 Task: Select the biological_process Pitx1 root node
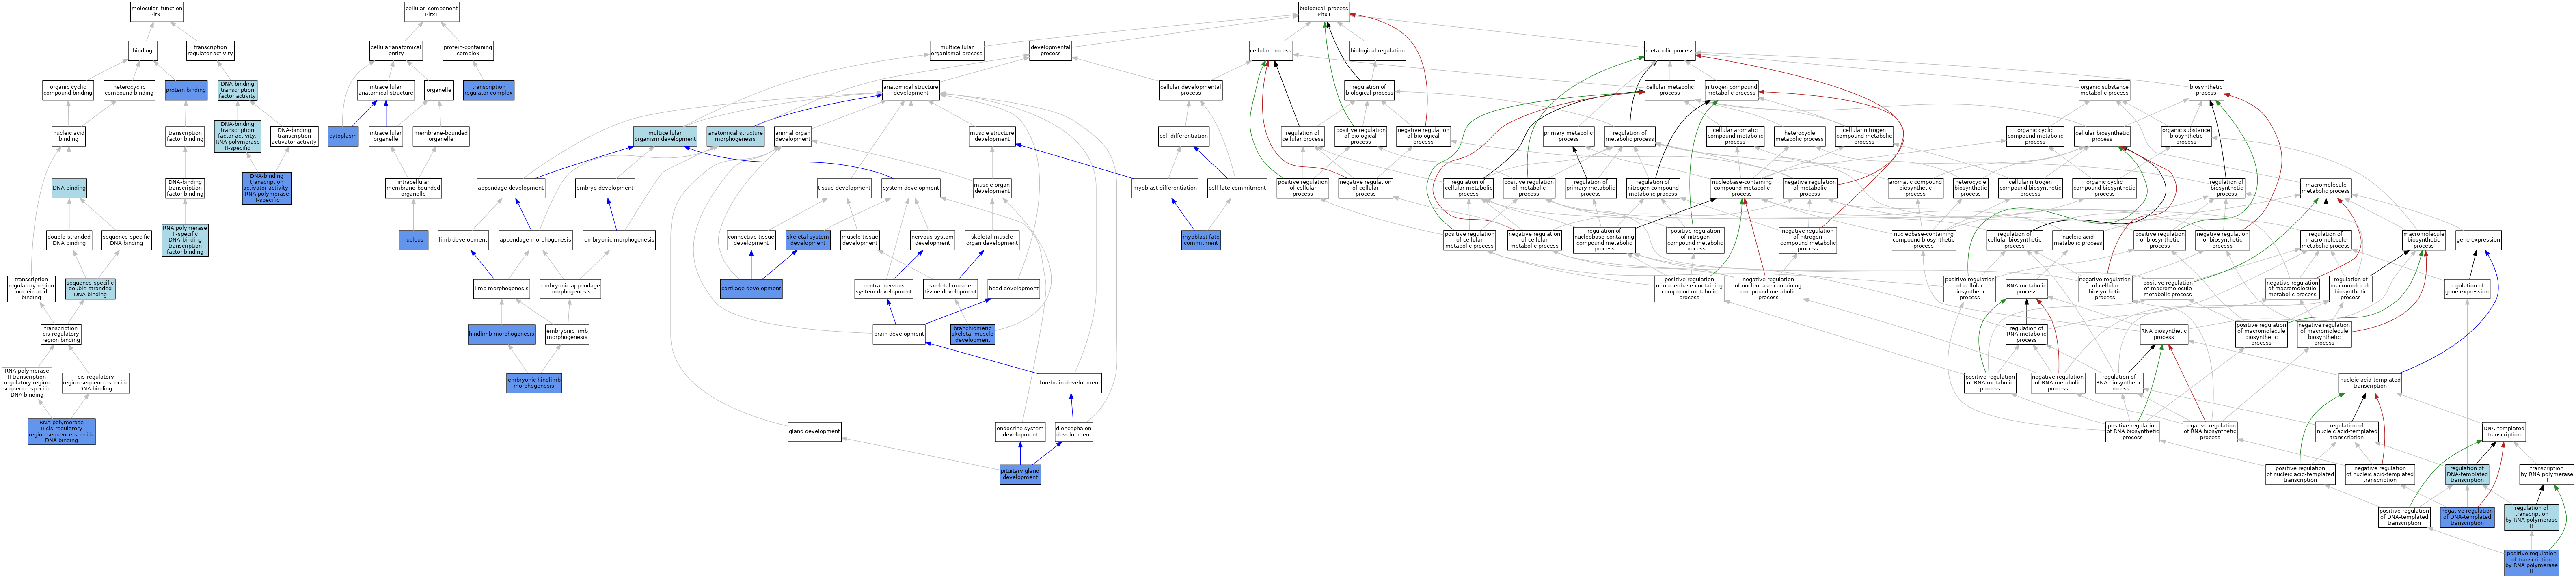click(1324, 12)
